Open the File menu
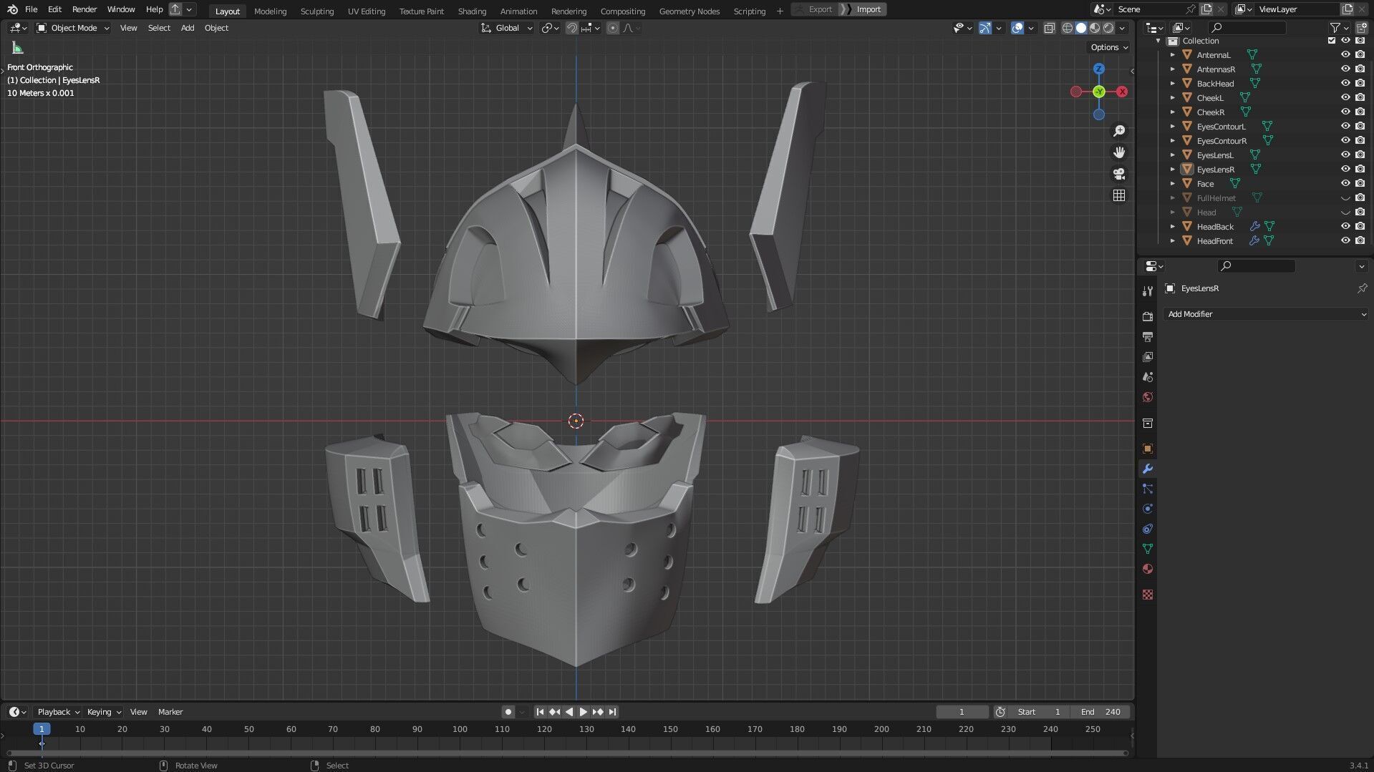The height and width of the screenshot is (772, 1374). (x=31, y=9)
